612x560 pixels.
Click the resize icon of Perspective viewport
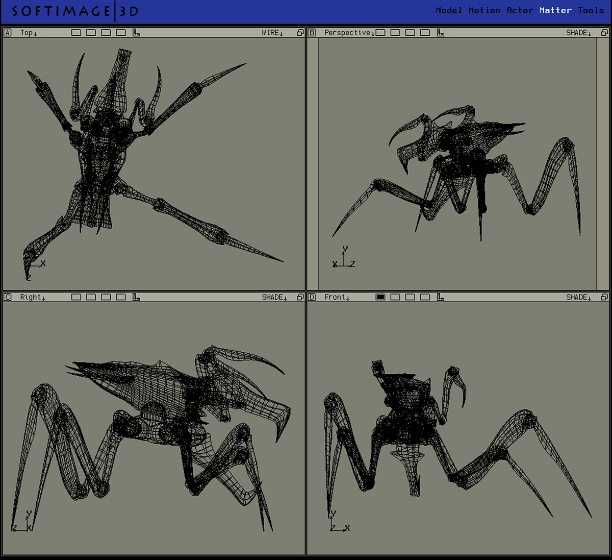point(604,33)
